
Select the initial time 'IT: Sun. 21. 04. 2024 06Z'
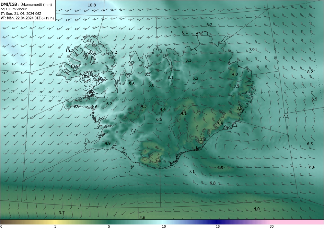point(21,14)
